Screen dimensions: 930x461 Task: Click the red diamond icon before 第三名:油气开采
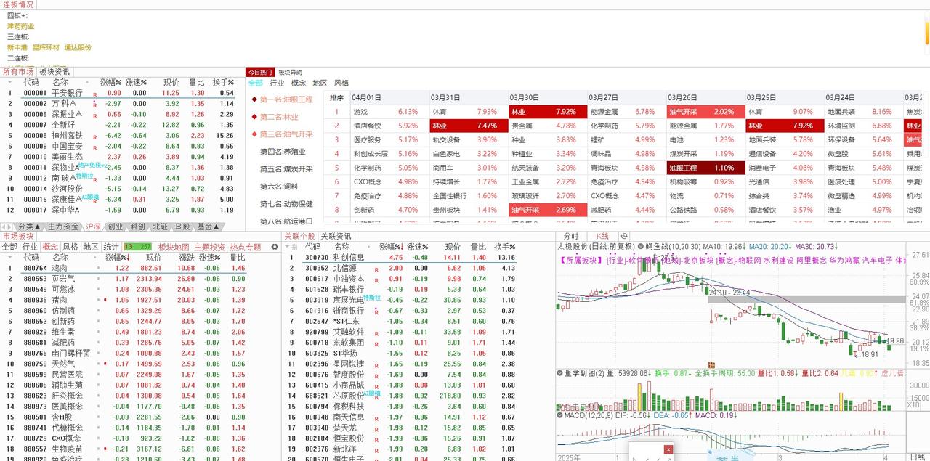[x=254, y=134]
